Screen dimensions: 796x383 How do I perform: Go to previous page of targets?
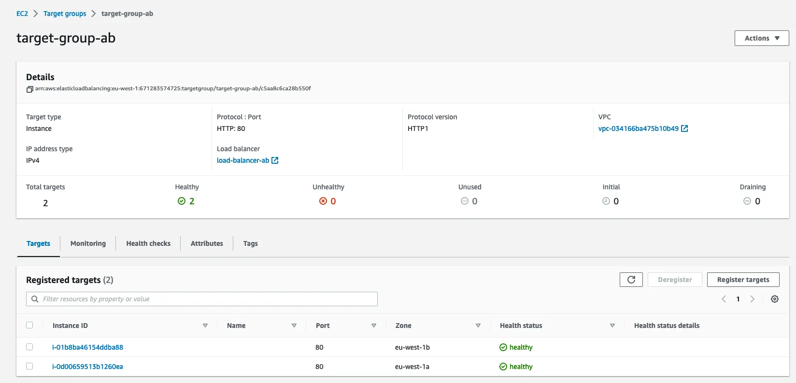724,299
